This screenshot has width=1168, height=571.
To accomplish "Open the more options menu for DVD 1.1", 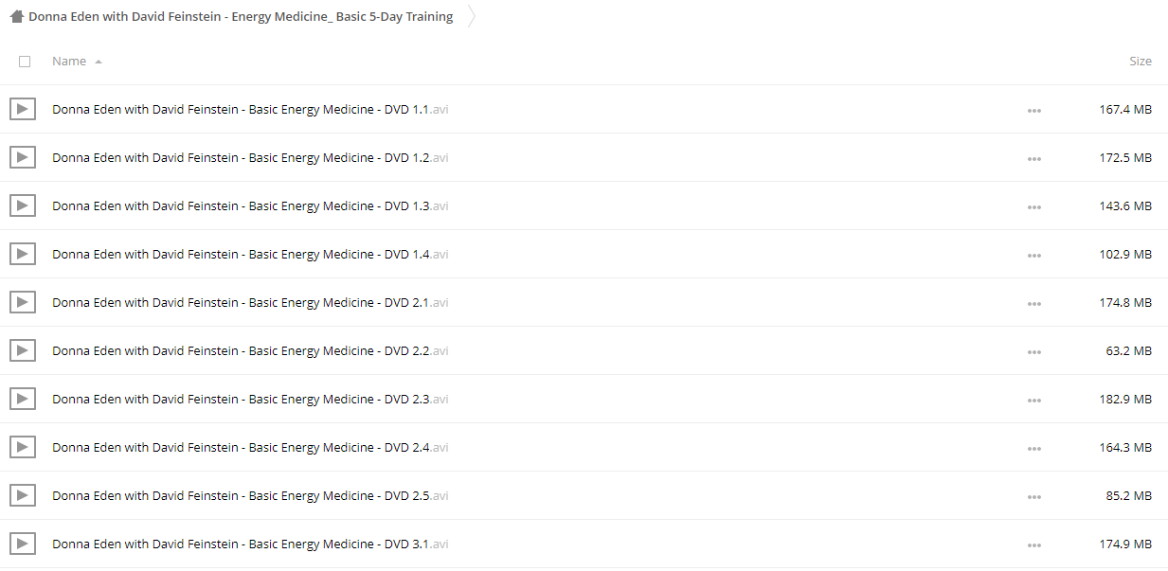I will (1033, 111).
